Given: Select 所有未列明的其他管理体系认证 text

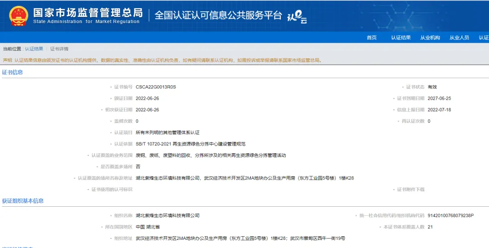Looking at the screenshot, I should point(168,132).
